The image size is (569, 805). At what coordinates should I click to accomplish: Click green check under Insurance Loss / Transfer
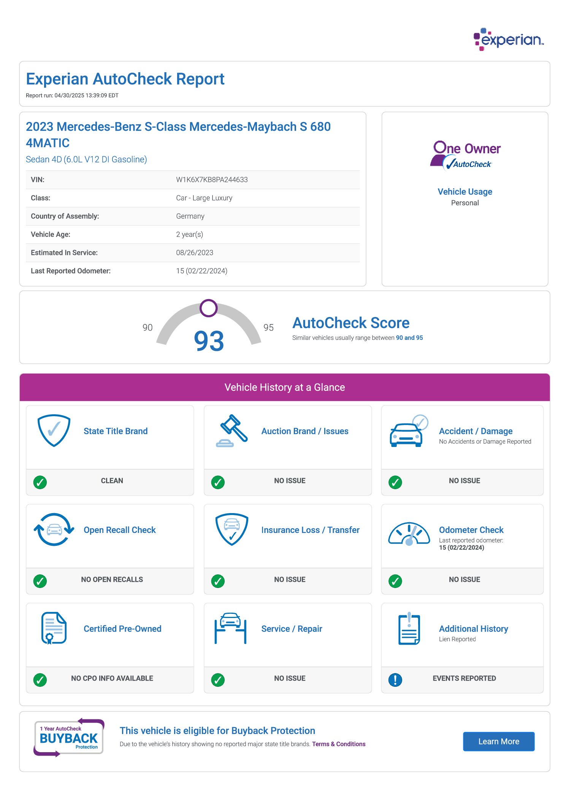(x=218, y=581)
